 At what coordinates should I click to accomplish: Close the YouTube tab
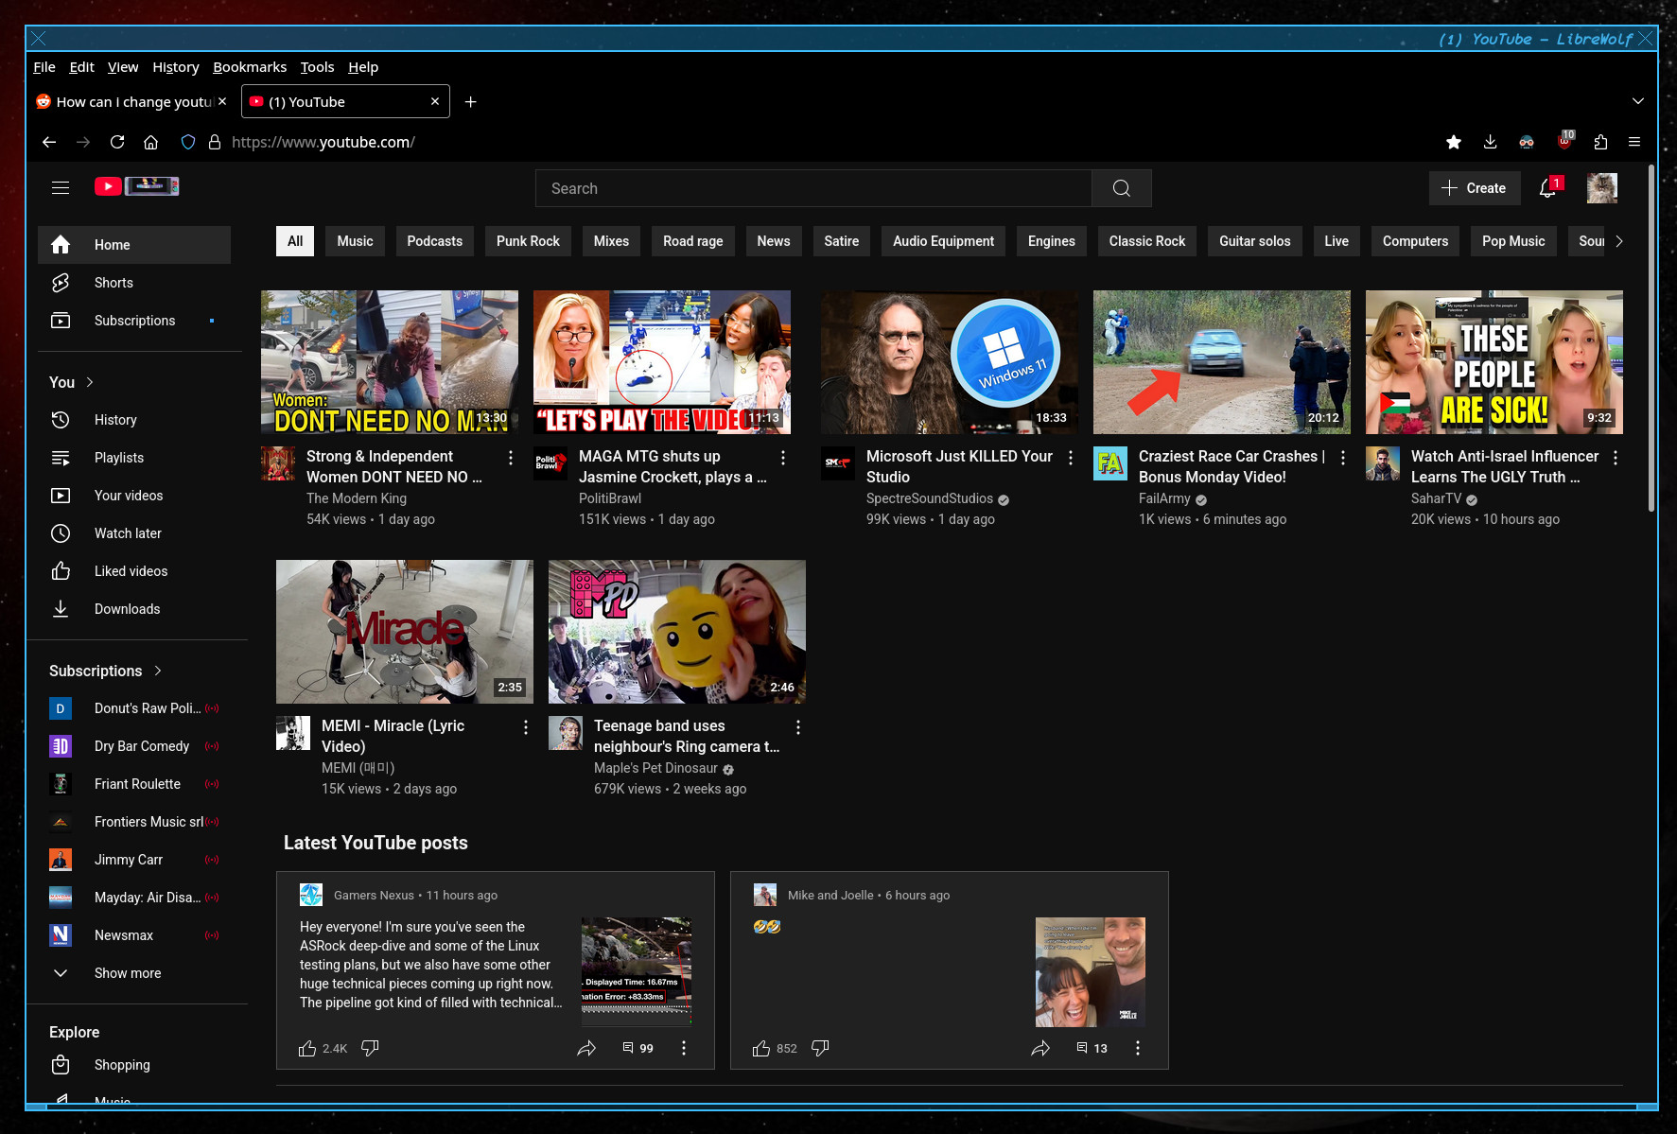point(435,101)
